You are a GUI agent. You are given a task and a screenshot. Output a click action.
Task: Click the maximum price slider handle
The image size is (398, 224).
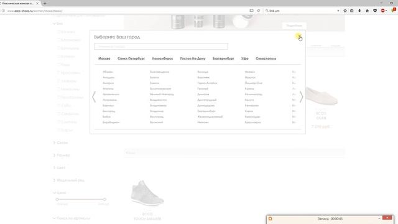click(x=104, y=199)
